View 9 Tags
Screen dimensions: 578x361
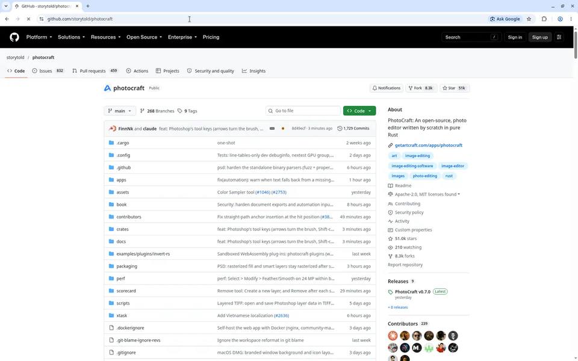click(x=187, y=111)
